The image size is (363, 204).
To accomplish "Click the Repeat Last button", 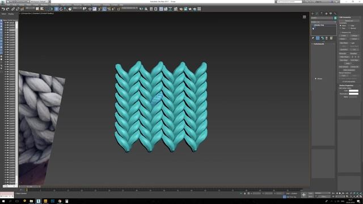I will pyautogui.click(x=349, y=21).
